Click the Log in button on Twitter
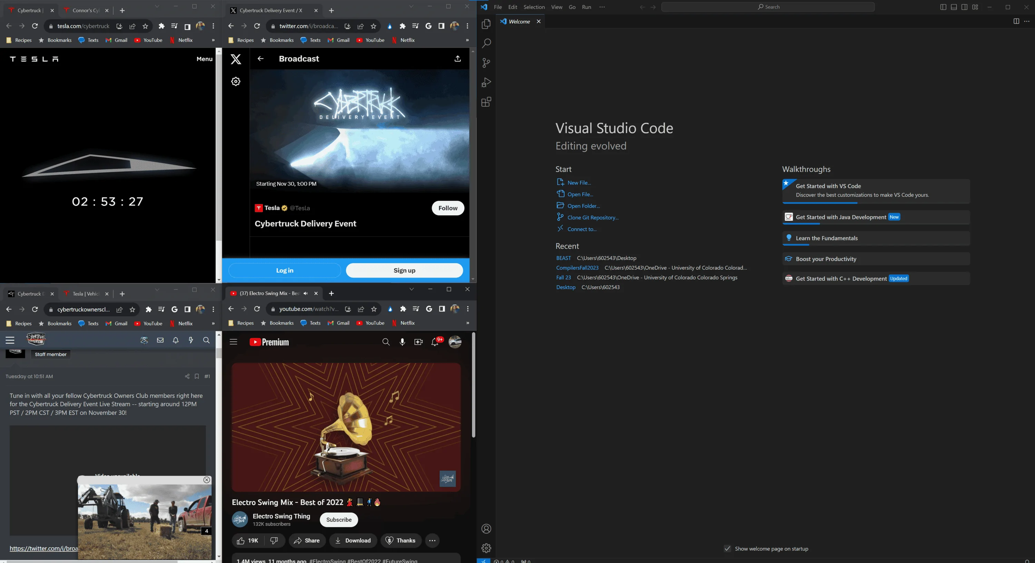This screenshot has width=1035, height=563. tap(285, 270)
